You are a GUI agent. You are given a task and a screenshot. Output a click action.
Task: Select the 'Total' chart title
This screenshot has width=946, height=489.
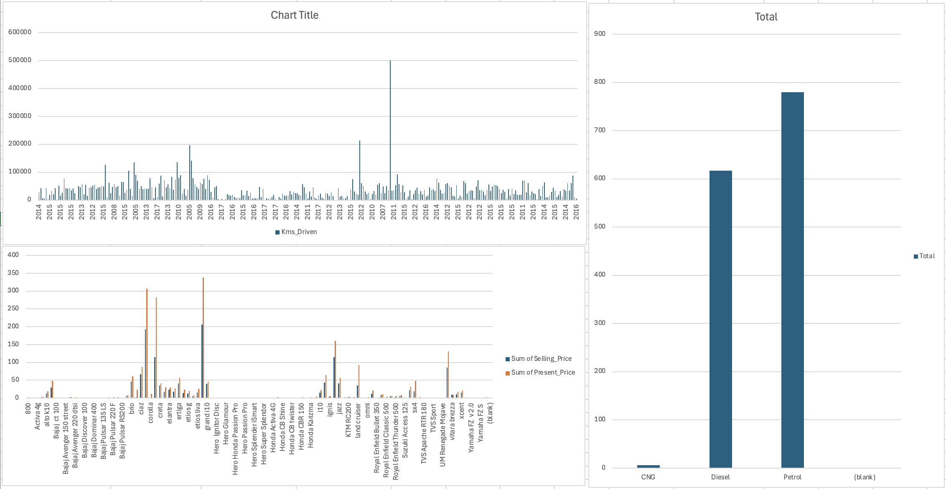click(765, 17)
